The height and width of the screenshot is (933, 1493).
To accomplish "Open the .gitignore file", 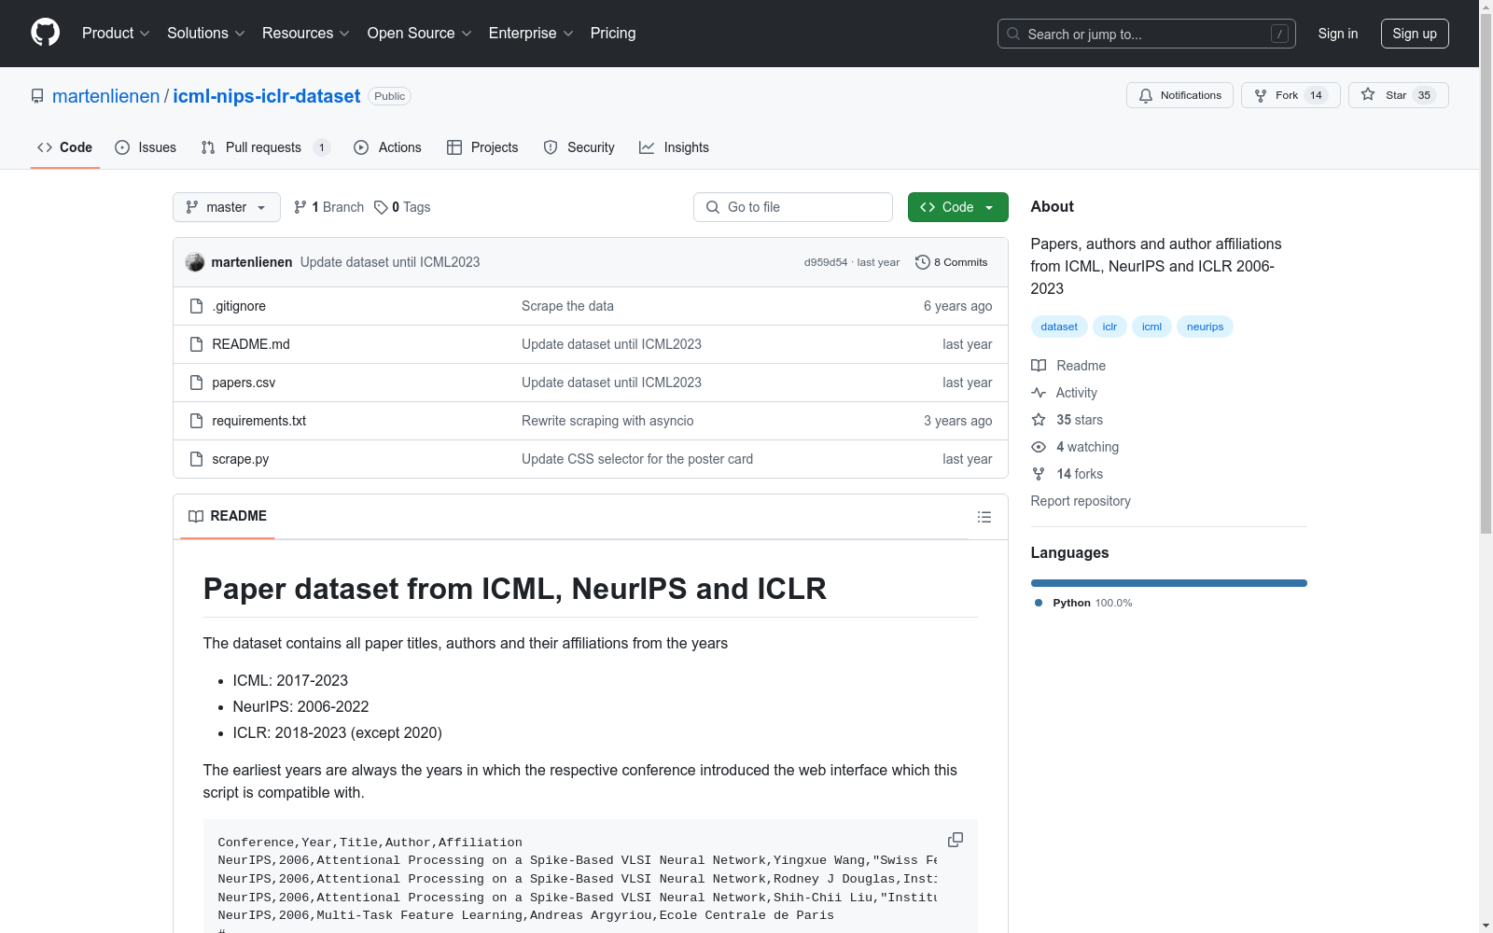I will [239, 306].
